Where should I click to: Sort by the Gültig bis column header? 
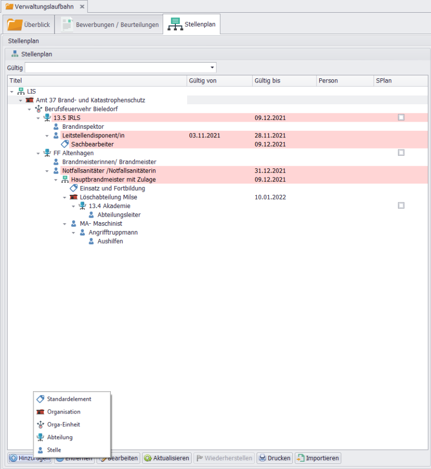click(x=284, y=80)
